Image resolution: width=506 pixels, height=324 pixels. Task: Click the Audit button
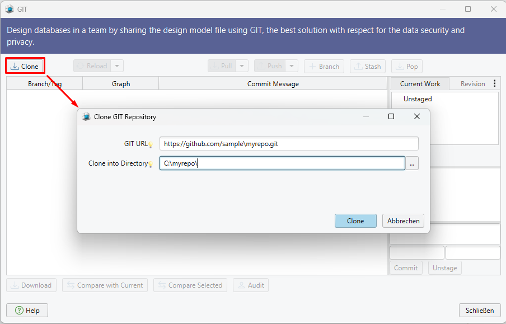[251, 285]
